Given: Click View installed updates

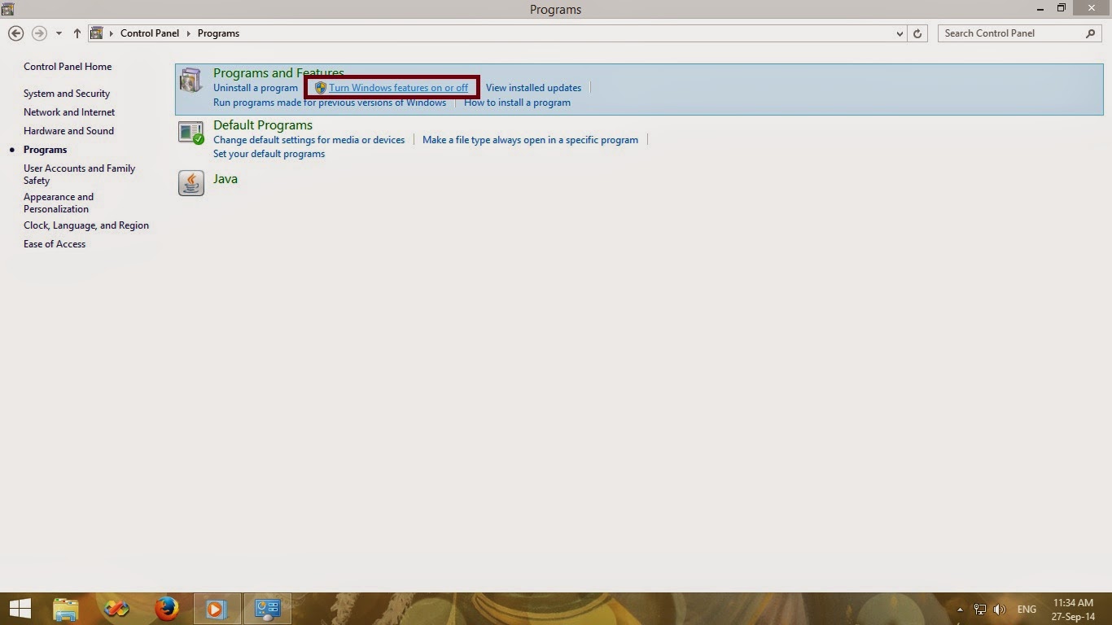Looking at the screenshot, I should coord(533,88).
